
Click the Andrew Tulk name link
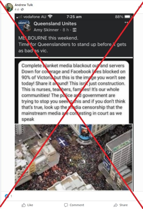pos(24,5)
